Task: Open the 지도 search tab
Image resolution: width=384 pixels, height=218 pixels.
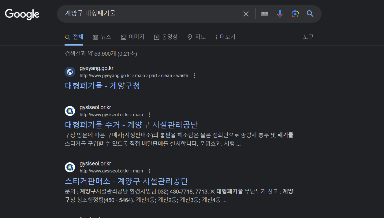Action: click(196, 37)
